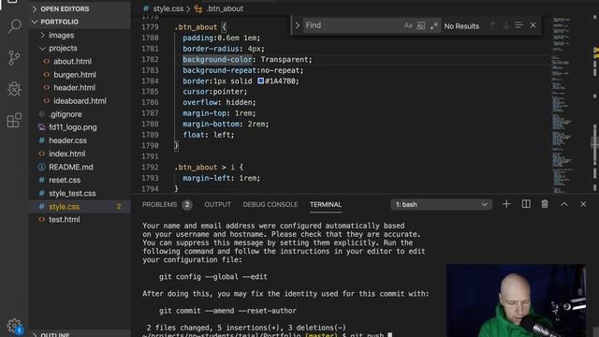This screenshot has height=337, width=599.
Task: Open style_test.css file
Action: 72,194
